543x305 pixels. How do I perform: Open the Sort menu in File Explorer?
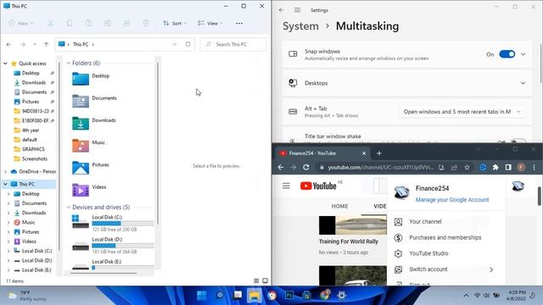175,23
